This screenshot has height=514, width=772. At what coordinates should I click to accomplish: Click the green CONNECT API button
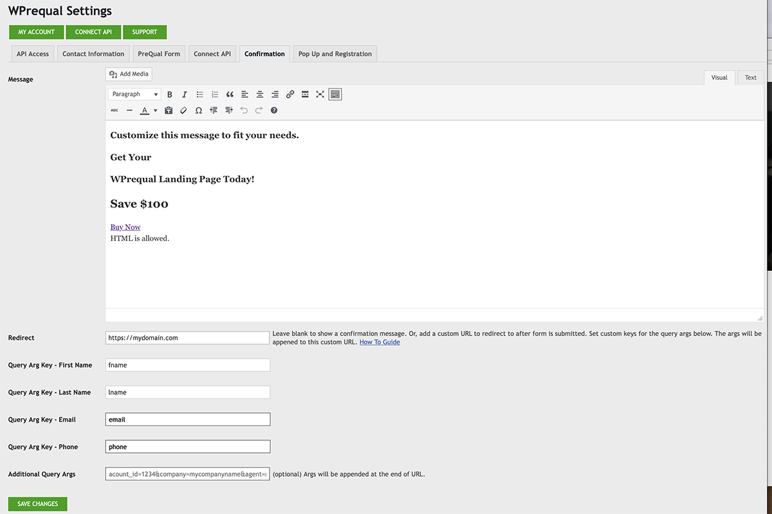(93, 32)
